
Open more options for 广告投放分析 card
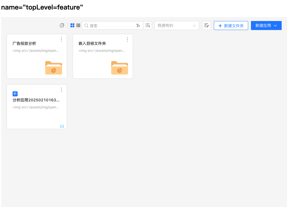pos(61,39)
